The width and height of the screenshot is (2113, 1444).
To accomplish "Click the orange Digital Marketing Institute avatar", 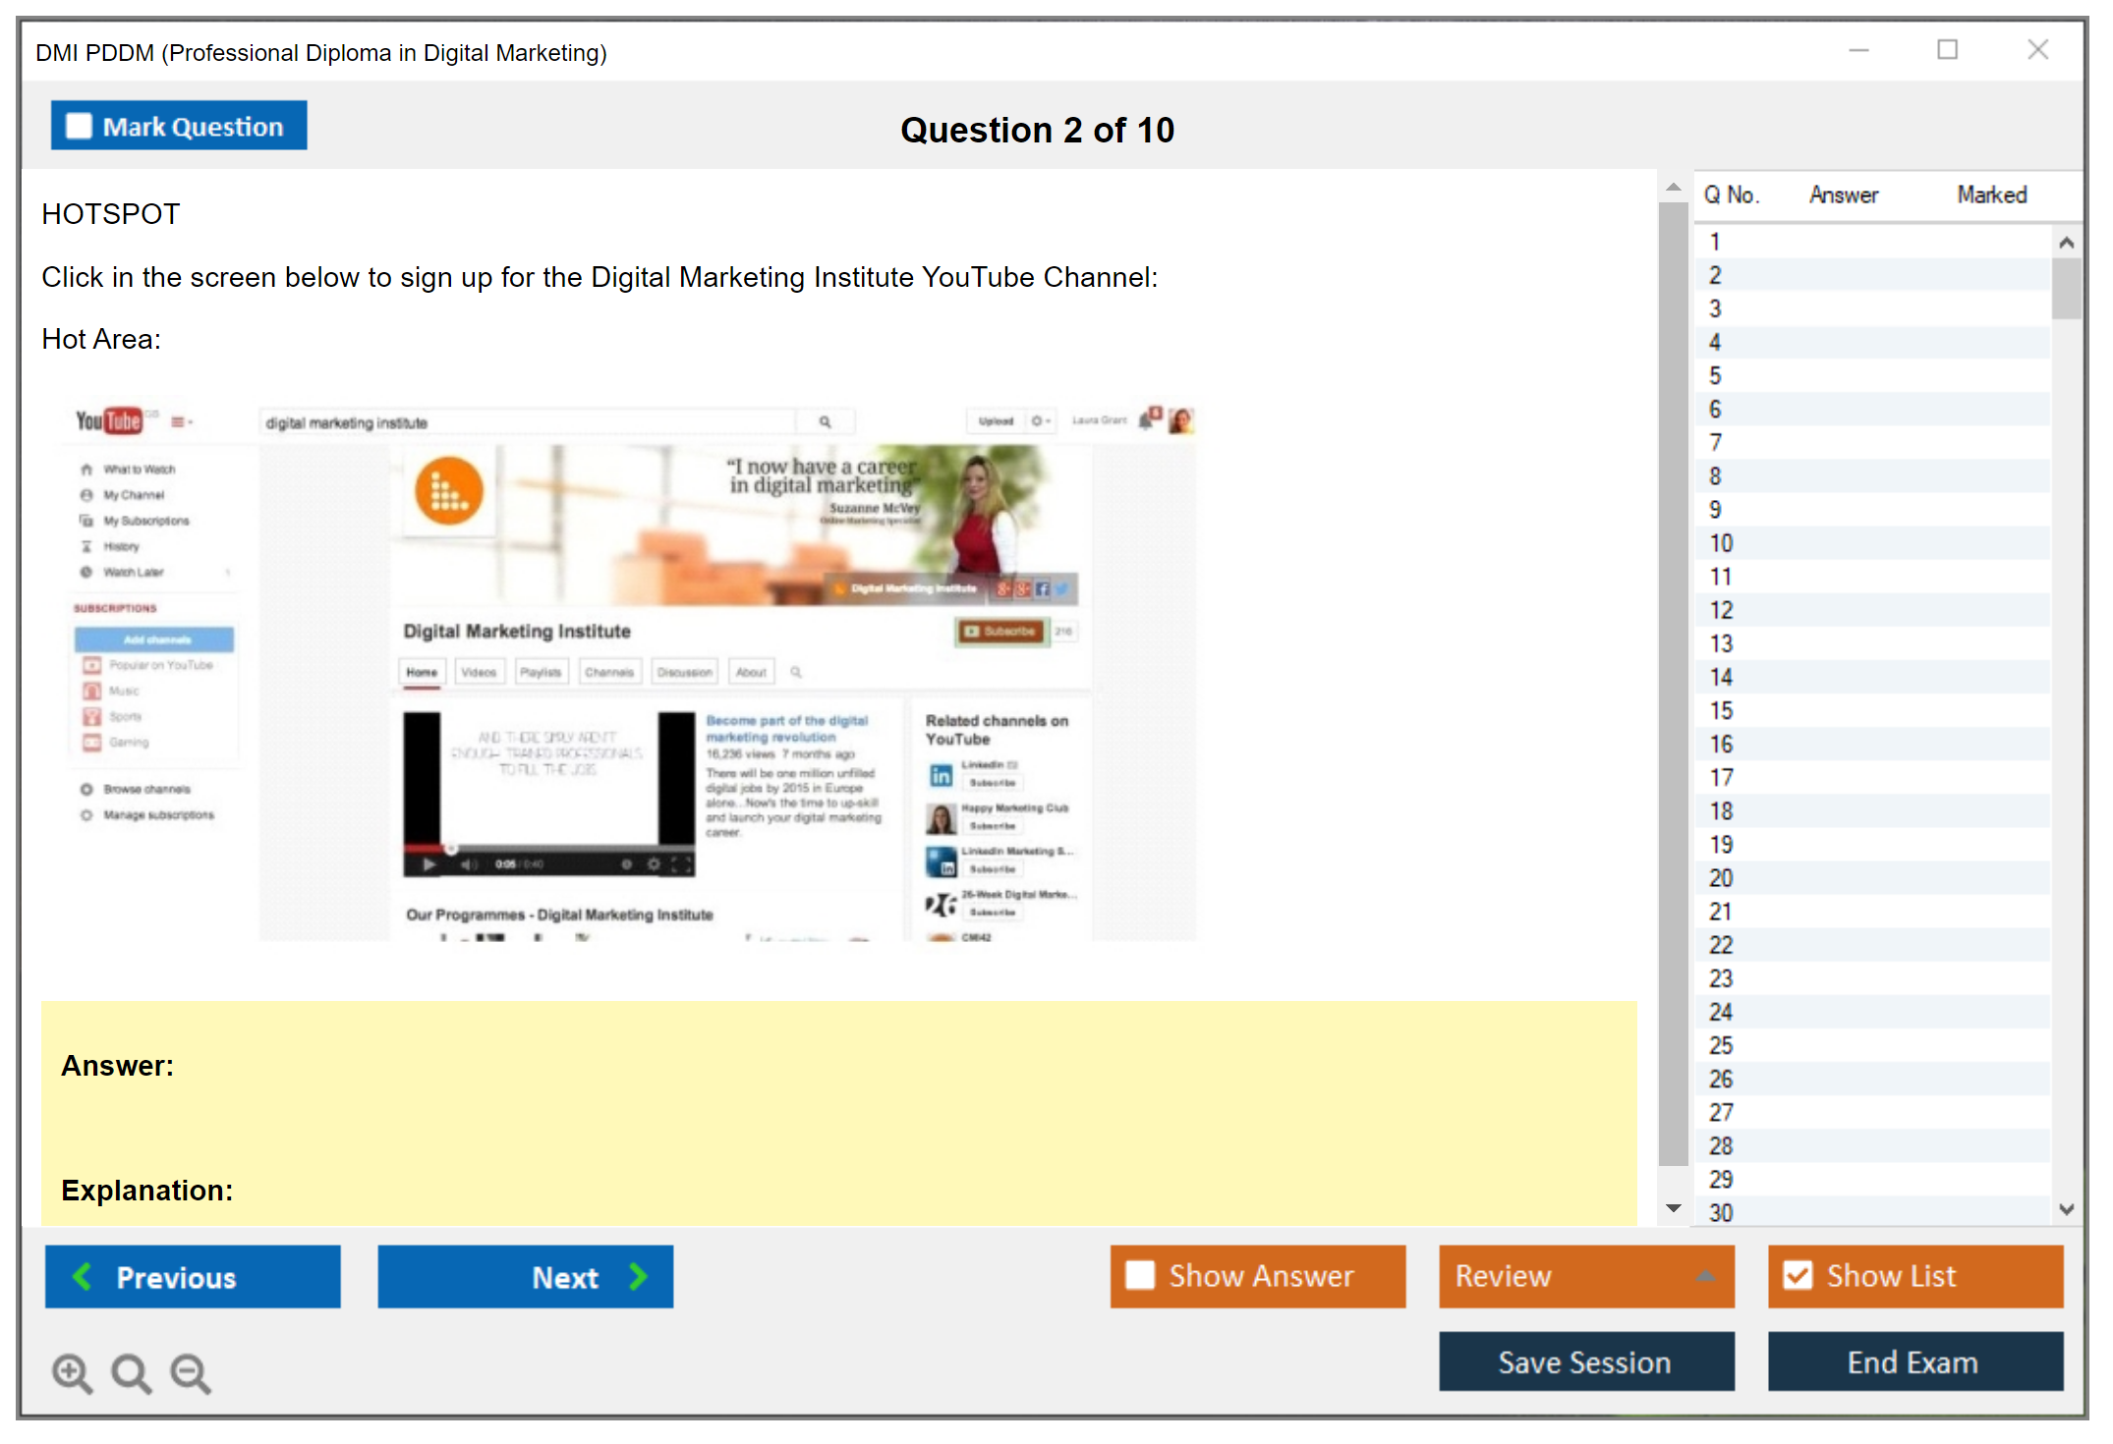I will [449, 491].
